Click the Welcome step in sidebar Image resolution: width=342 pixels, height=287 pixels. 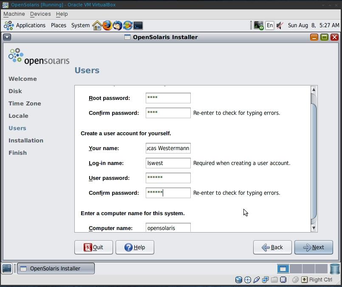(x=23, y=79)
